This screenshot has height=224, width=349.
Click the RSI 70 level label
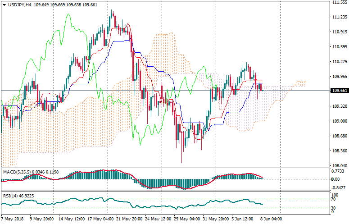coord(334,199)
